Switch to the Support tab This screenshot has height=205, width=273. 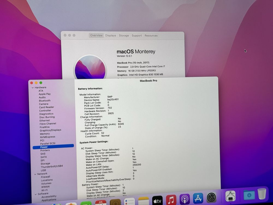(x=137, y=36)
